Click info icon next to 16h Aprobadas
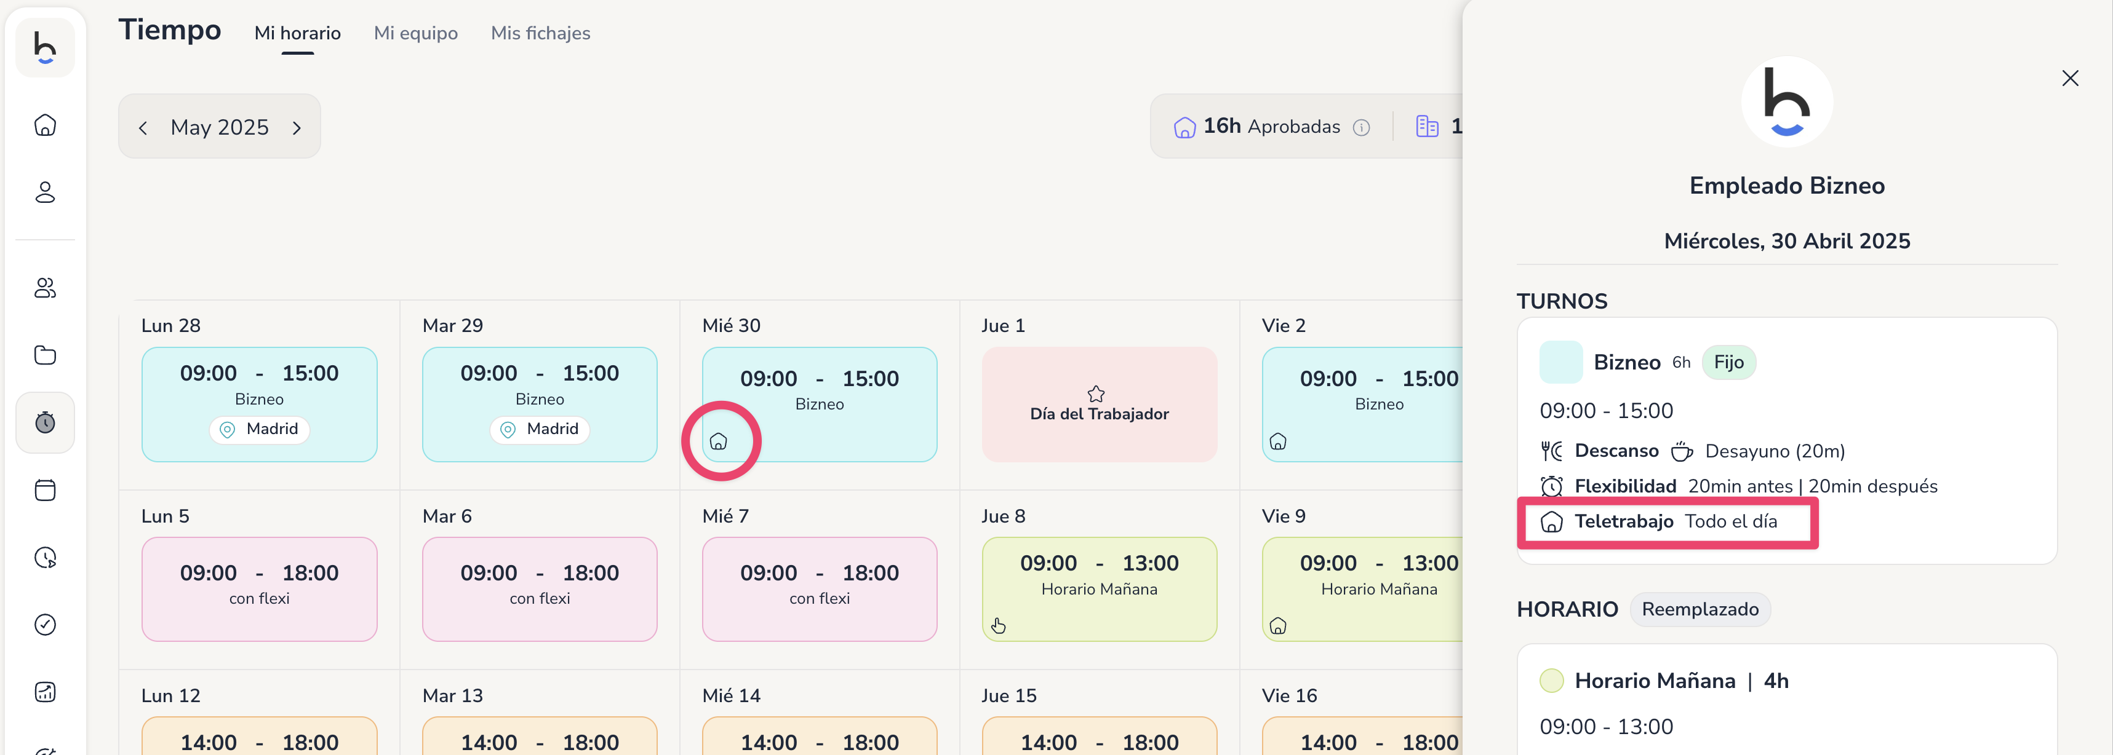Image resolution: width=2113 pixels, height=755 pixels. [x=1362, y=127]
